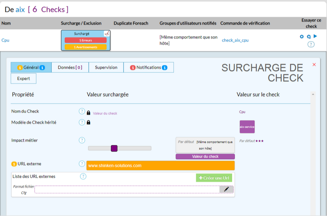Click the broom icon in the Surchargé box
The image size is (327, 216).
click(x=107, y=34)
